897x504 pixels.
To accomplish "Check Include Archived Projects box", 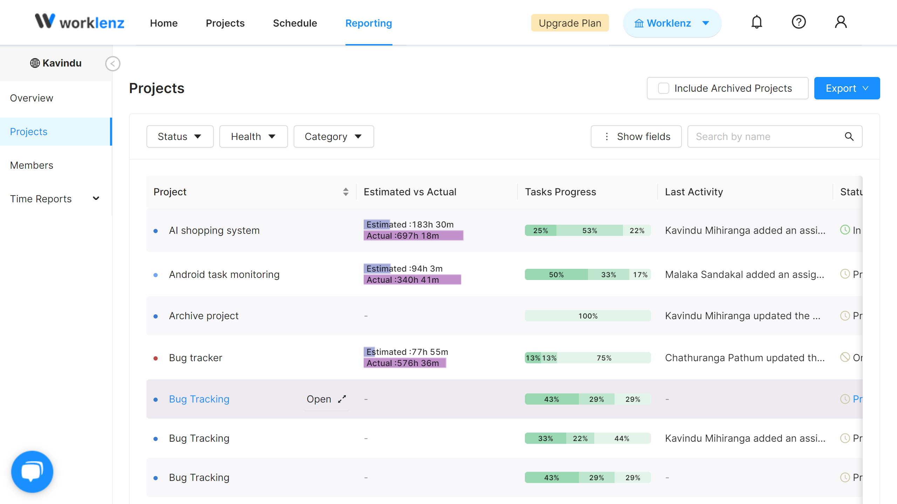I will pos(663,88).
